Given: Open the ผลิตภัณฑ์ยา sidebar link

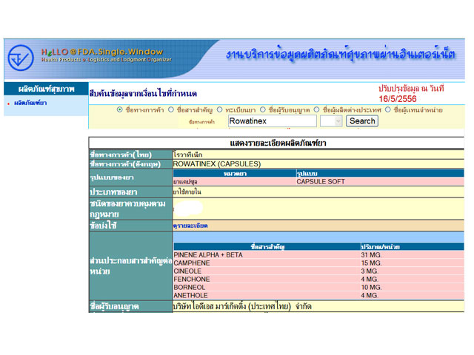Looking at the screenshot, I should 30,103.
